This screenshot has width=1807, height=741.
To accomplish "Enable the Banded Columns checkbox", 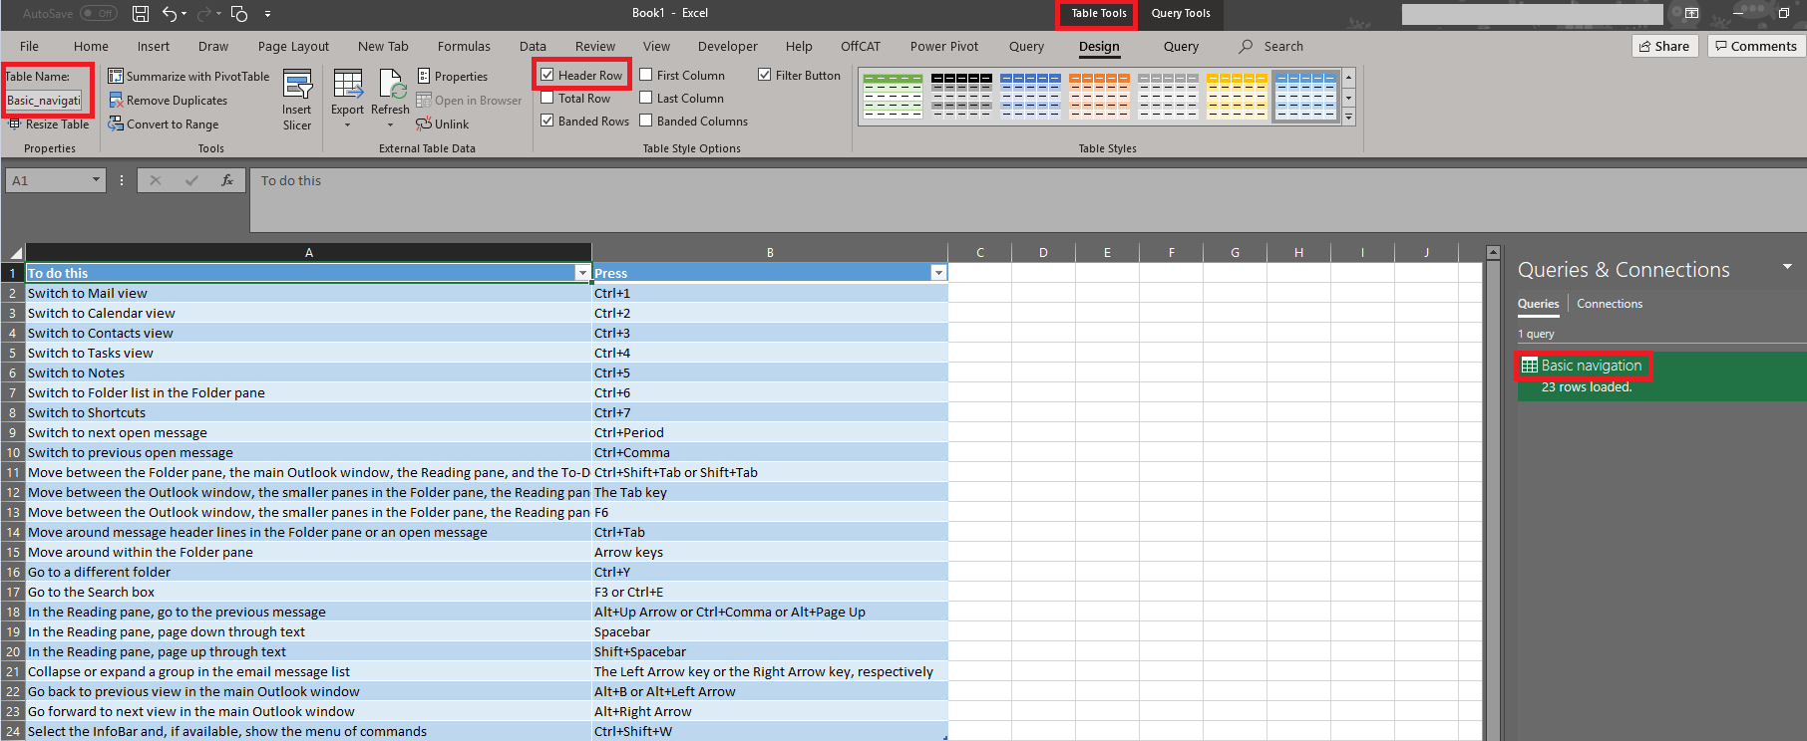I will [646, 121].
